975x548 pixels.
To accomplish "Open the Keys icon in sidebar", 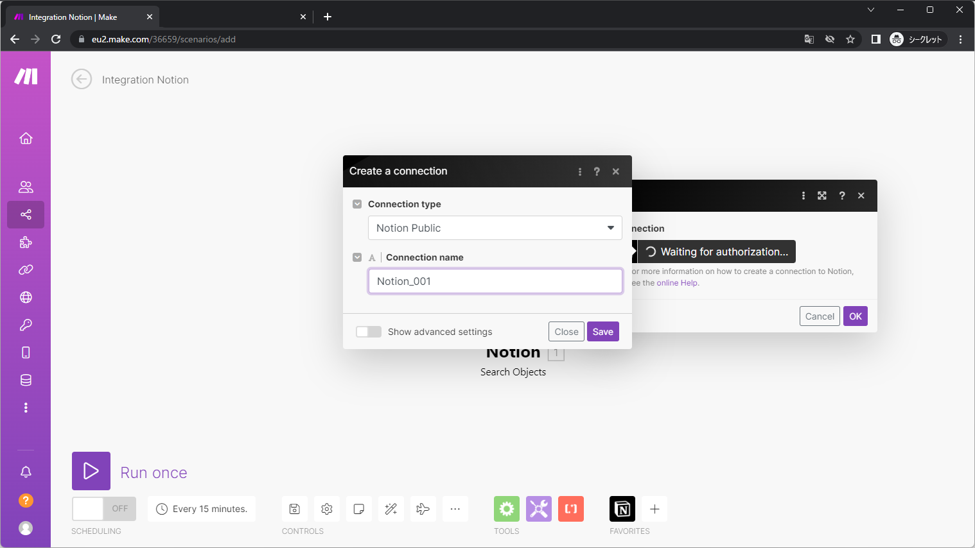I will click(26, 325).
